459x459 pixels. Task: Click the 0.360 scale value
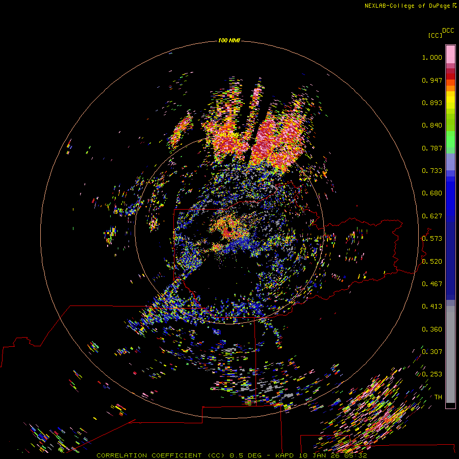point(432,329)
